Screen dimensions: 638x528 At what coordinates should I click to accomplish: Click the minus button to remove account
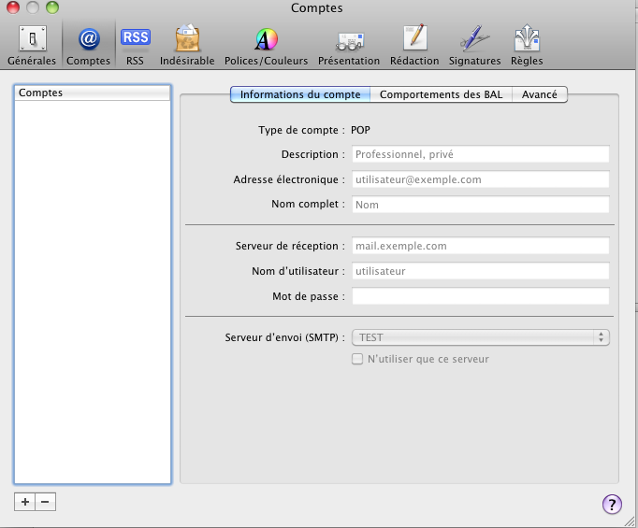[45, 502]
